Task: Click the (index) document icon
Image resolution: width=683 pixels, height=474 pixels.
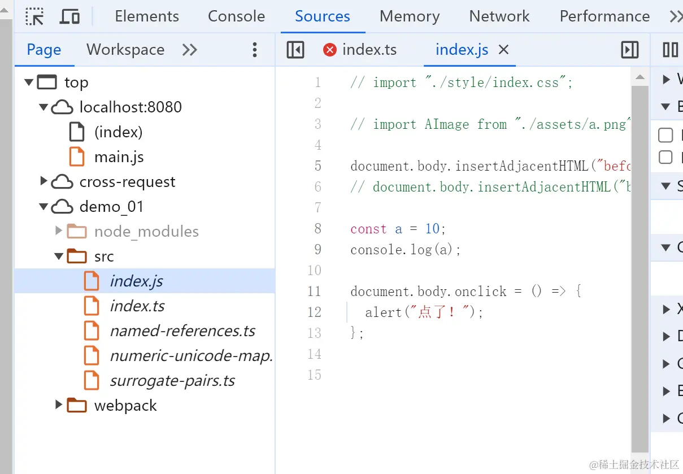Action: 77,132
